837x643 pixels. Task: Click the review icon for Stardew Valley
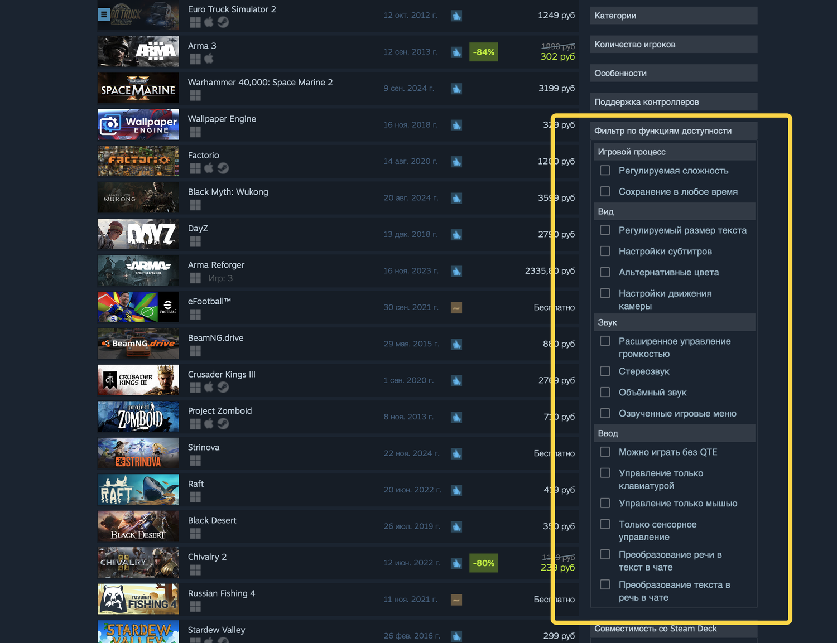tap(456, 636)
